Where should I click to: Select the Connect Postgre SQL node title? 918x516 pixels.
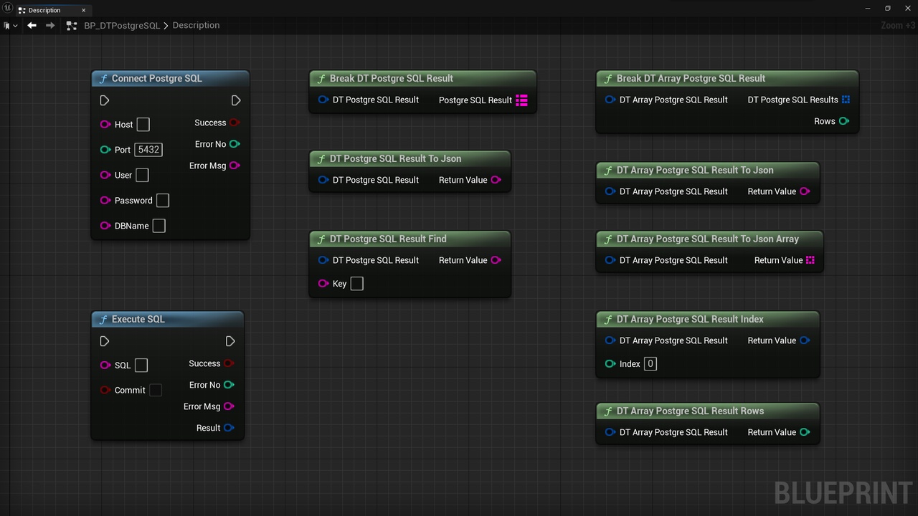157,79
